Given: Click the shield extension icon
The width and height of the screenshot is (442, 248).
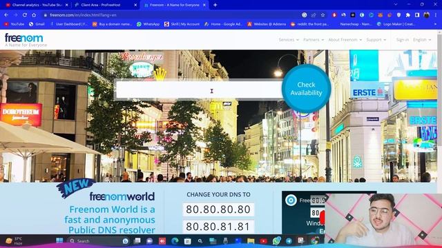Looking at the screenshot, I should (398, 15).
